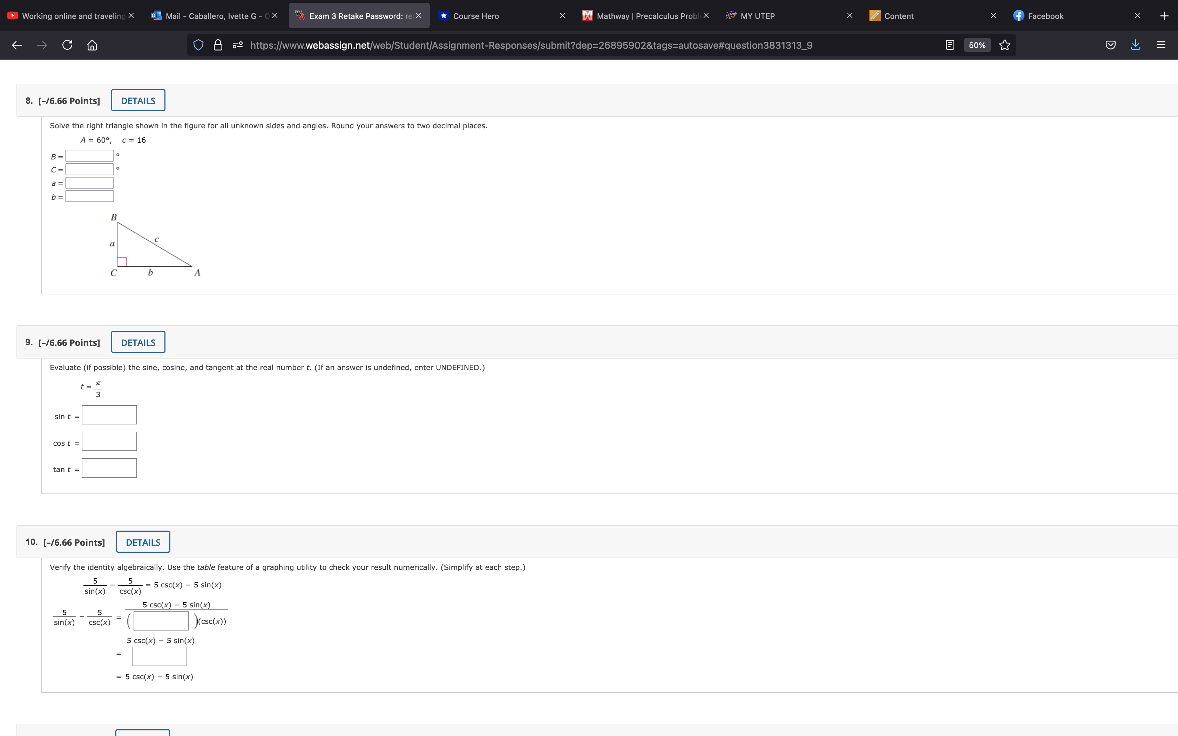Reset the 50% zoom level indicator
This screenshot has width=1178, height=736.
(977, 45)
